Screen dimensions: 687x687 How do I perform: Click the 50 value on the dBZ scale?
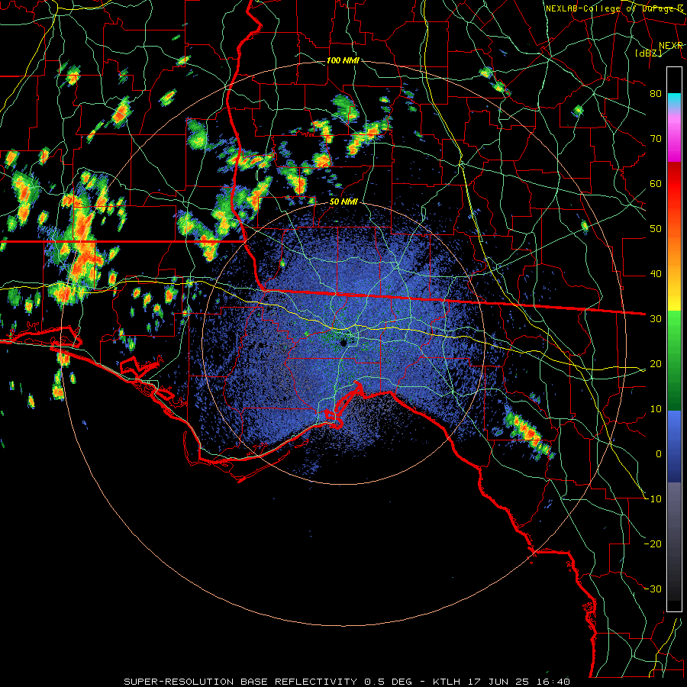pos(656,229)
